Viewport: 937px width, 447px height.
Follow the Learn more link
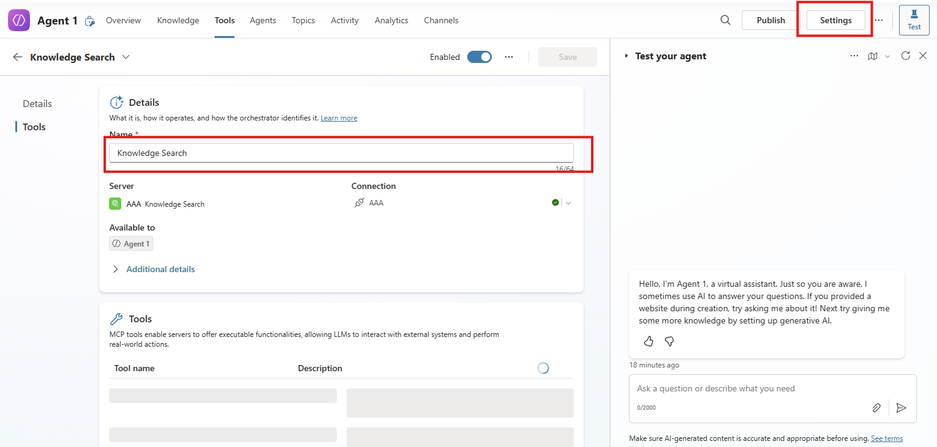point(339,118)
